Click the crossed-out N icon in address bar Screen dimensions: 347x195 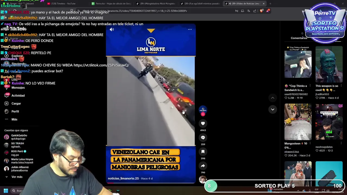[237, 11]
